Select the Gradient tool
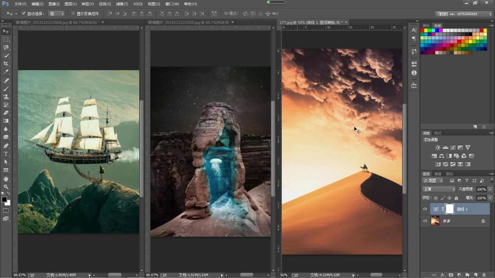This screenshot has width=495, height=278. click(x=6, y=121)
